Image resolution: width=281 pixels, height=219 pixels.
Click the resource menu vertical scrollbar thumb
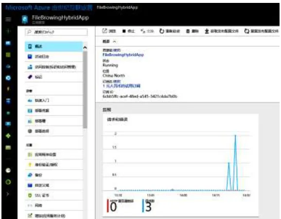[x=85, y=89]
